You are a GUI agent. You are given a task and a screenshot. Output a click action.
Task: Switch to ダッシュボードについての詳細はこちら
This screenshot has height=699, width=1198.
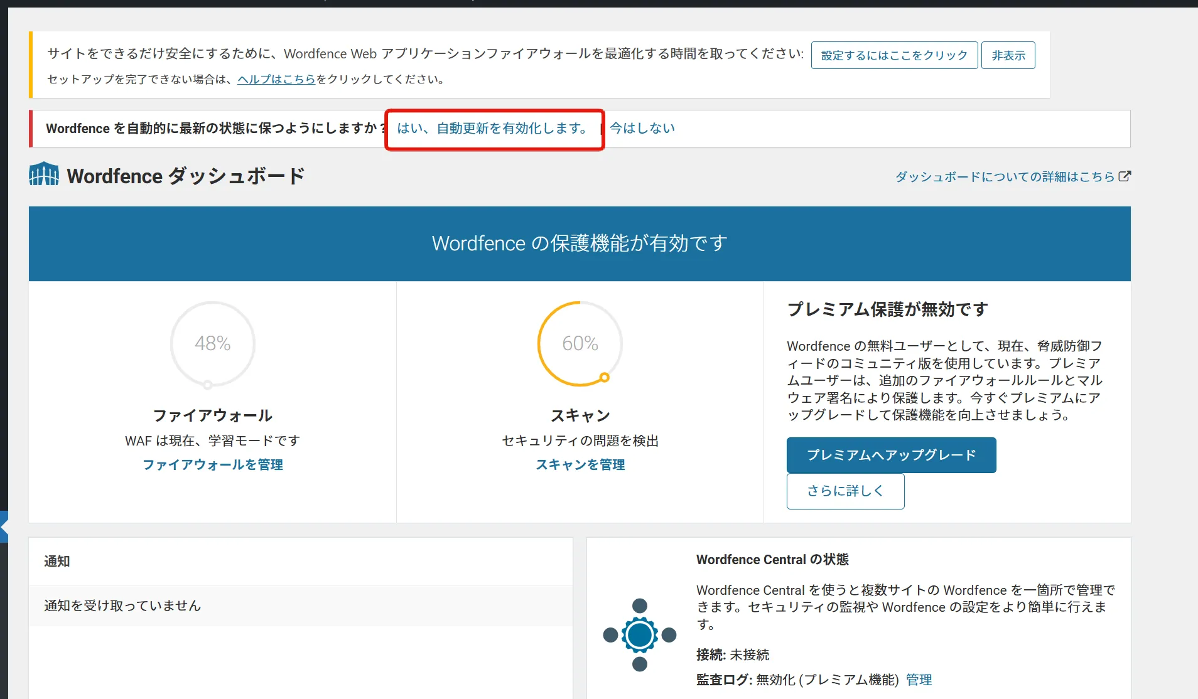pyautogui.click(x=1005, y=176)
